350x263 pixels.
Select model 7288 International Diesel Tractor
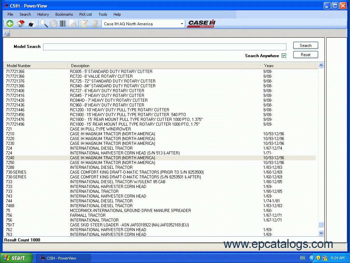(161, 167)
